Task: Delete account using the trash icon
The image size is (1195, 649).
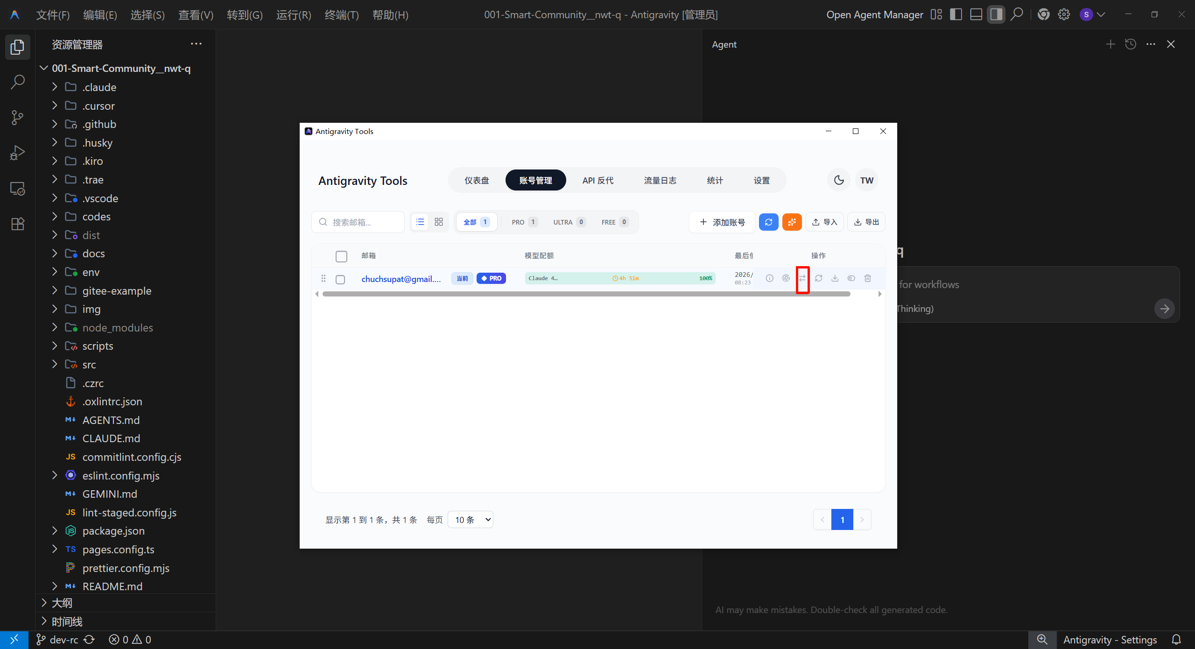Action: [867, 278]
